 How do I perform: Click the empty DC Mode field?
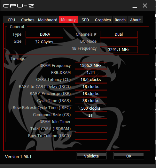point(119,42)
